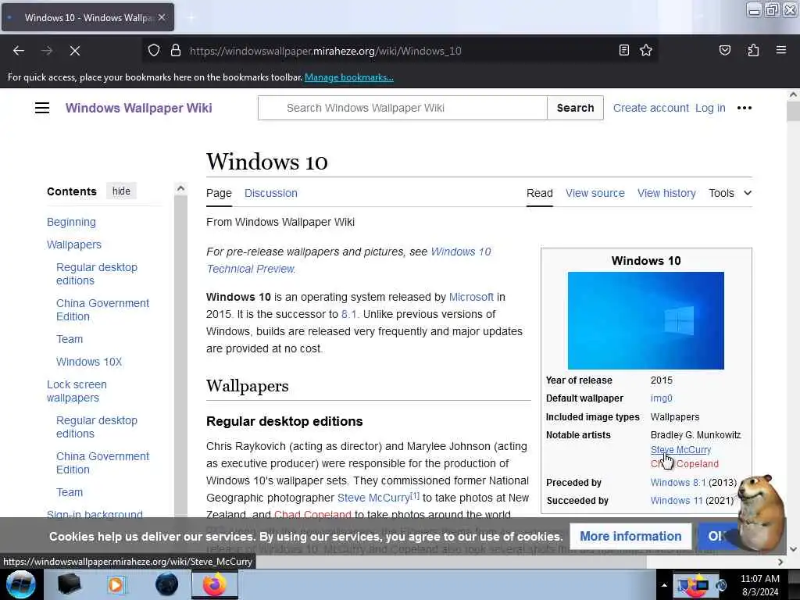Click the page vertical scrollbar down arrow
The width and height of the screenshot is (800, 600).
tap(793, 549)
